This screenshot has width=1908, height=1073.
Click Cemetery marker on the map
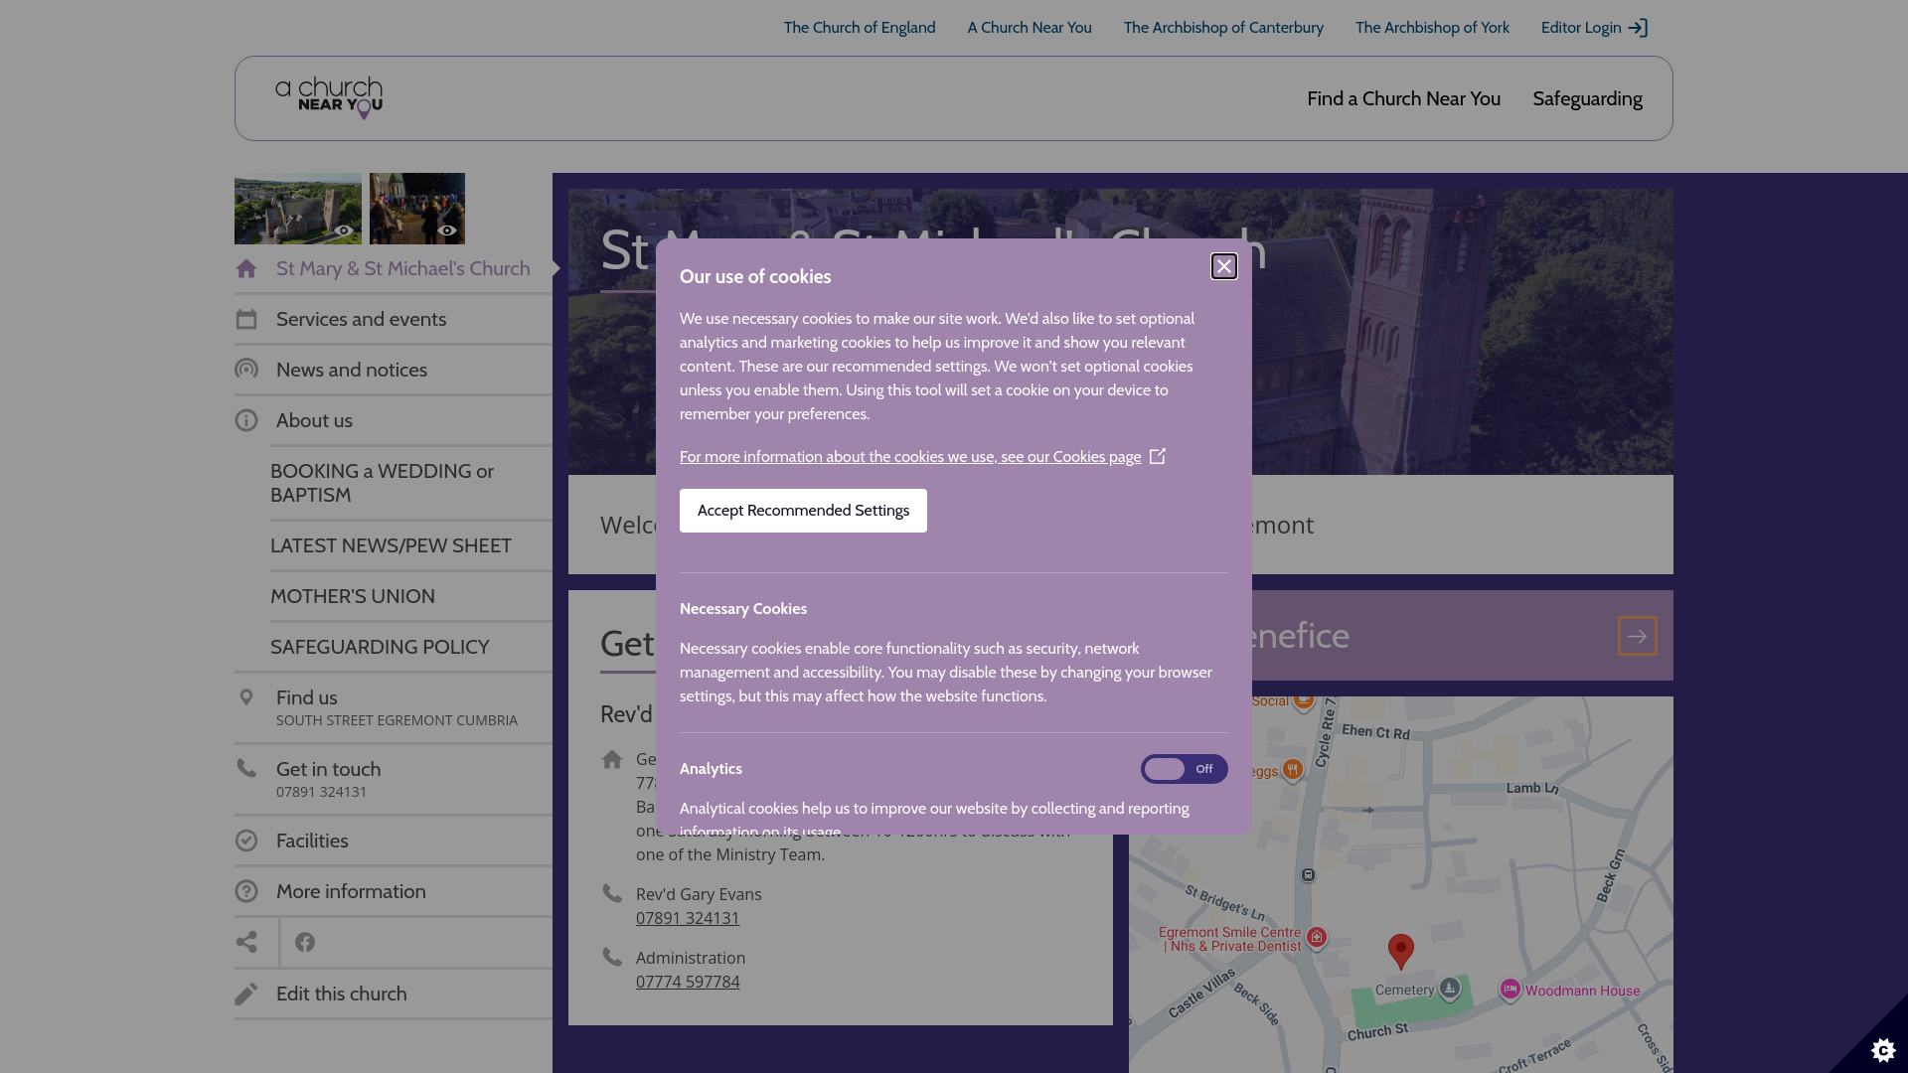coord(1450,989)
